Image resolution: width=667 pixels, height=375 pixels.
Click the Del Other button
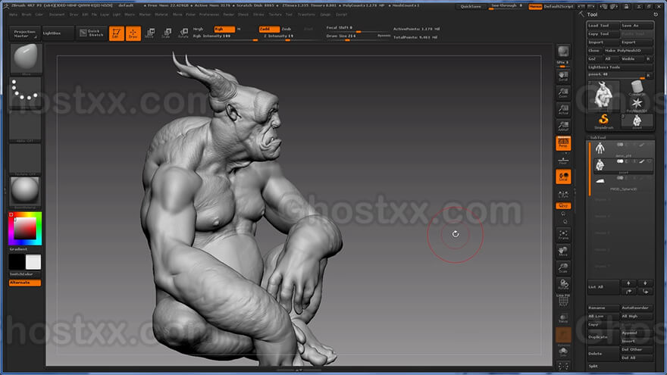tap(637, 349)
